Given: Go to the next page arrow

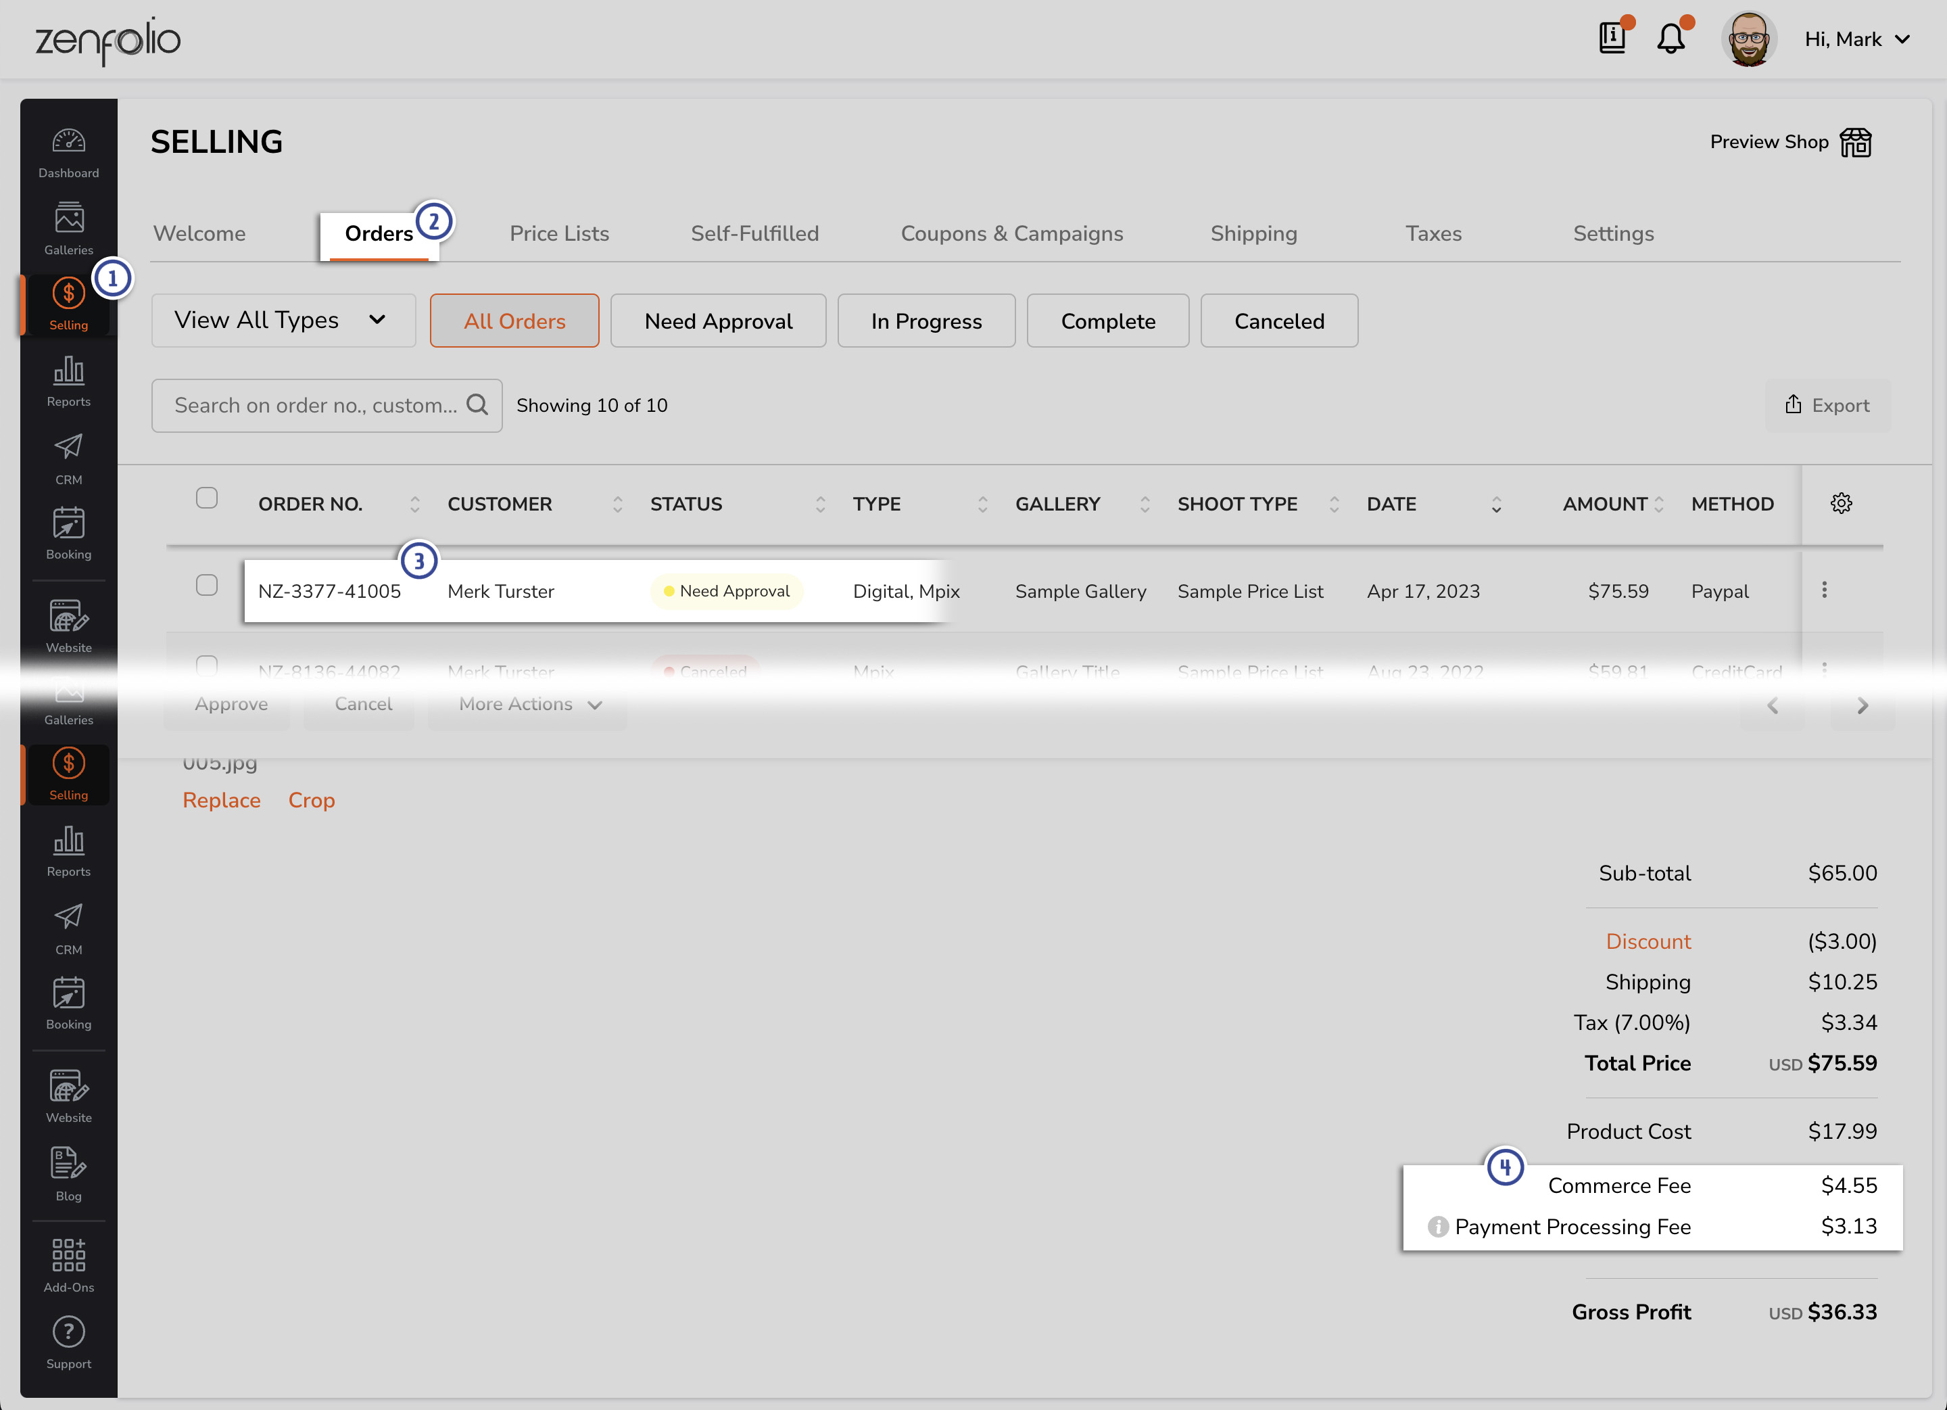Looking at the screenshot, I should point(1862,706).
